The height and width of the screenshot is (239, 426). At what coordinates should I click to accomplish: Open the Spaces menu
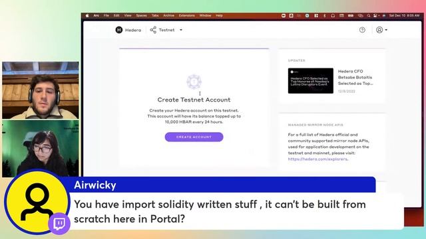click(x=141, y=16)
